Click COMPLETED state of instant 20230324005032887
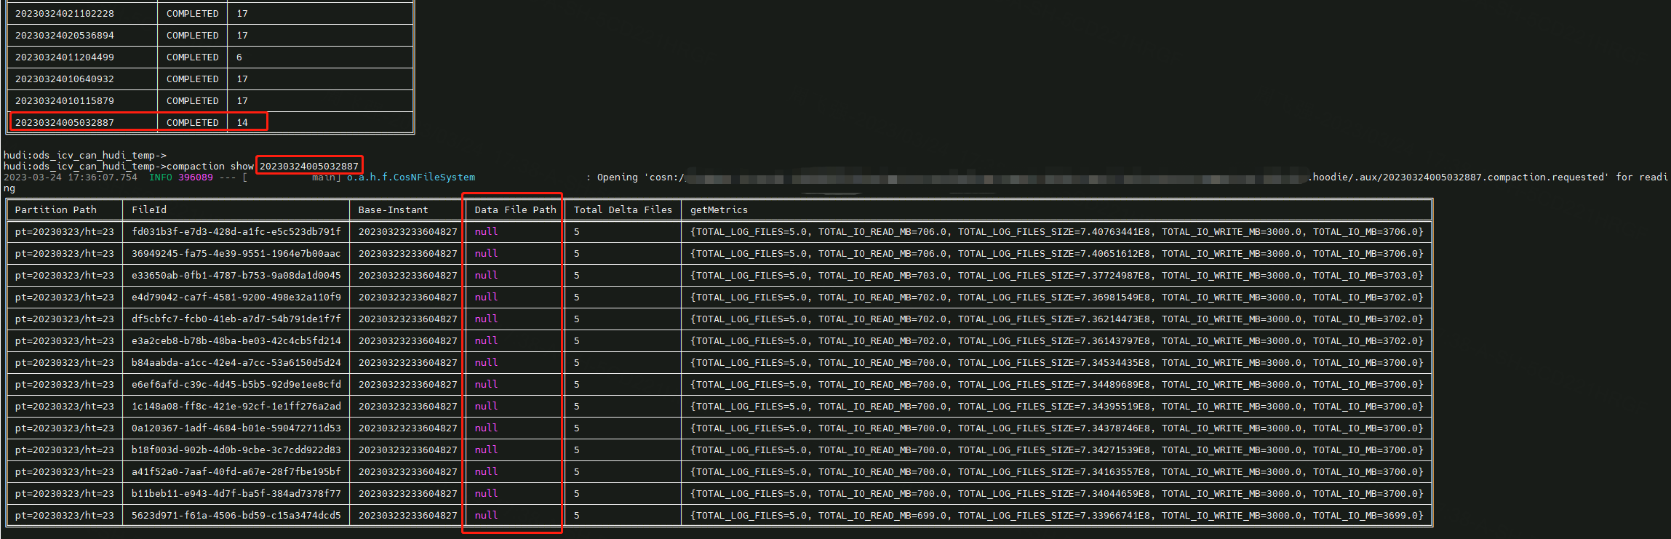Viewport: 1671px width, 539px height. pos(193,122)
